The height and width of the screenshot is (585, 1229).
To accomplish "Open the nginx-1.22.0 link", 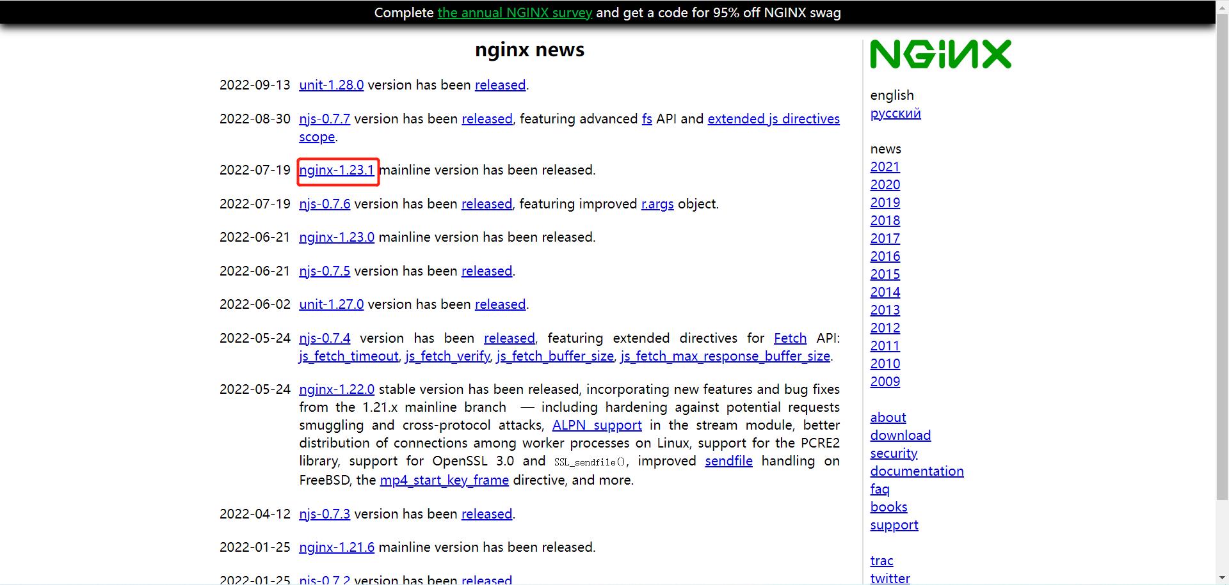I will (x=337, y=389).
